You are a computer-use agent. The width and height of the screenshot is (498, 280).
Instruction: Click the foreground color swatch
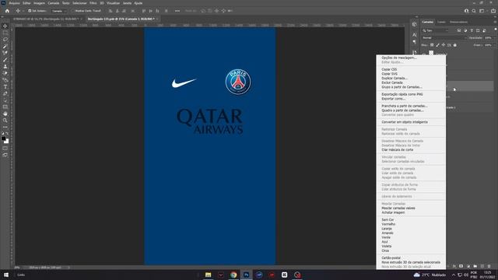click(x=3, y=138)
